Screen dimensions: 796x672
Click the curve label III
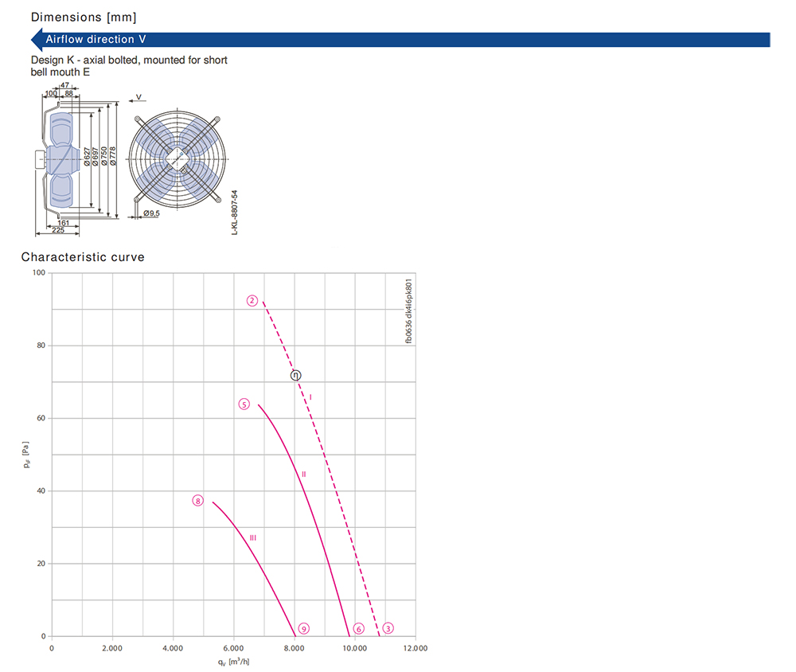[x=253, y=537]
